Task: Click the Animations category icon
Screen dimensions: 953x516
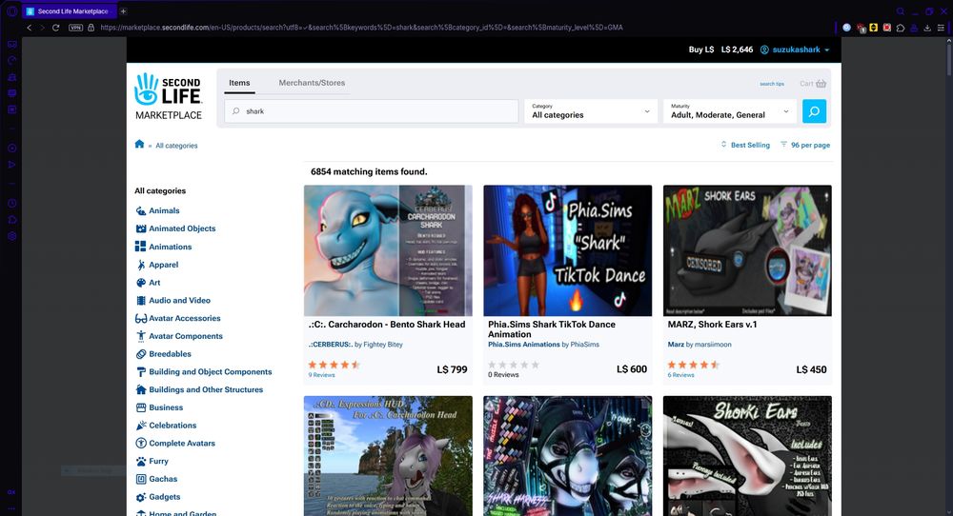Action: tap(140, 247)
